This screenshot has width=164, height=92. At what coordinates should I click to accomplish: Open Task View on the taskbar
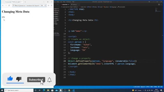tap(40, 90)
